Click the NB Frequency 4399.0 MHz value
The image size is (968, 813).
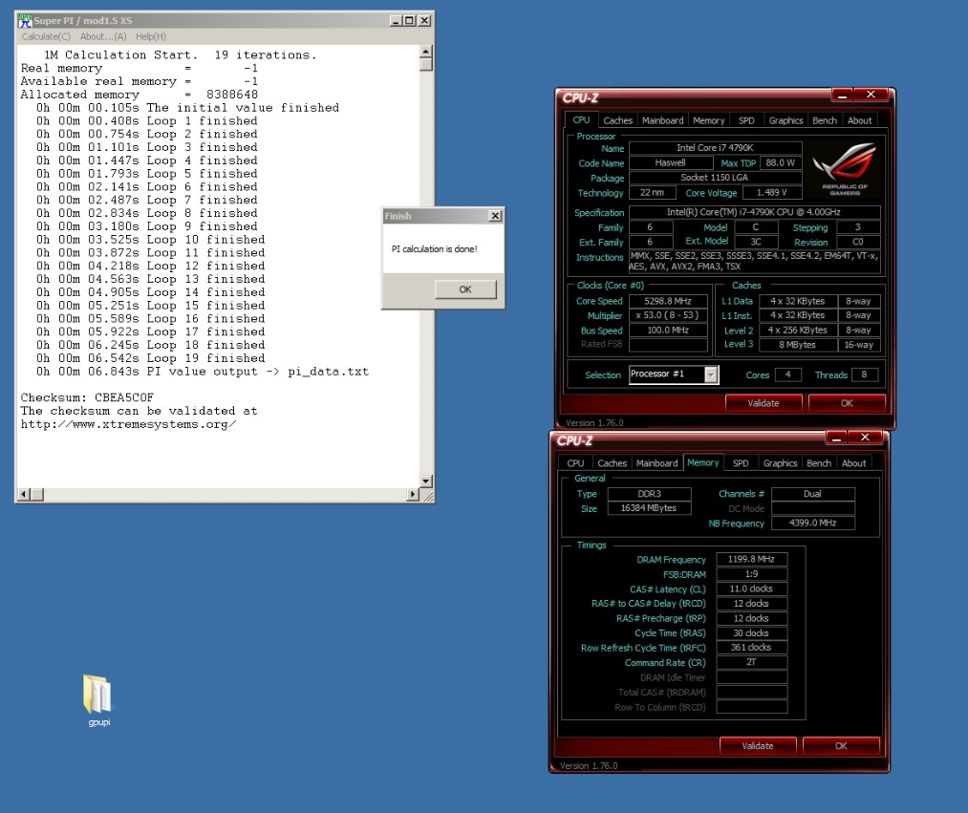coord(812,523)
